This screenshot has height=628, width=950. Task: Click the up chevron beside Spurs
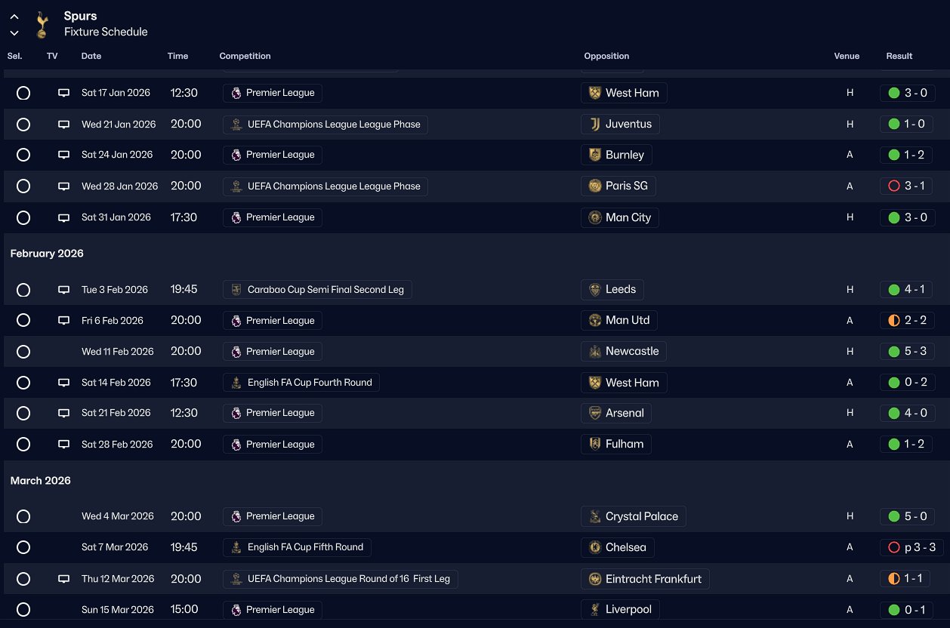coord(14,17)
